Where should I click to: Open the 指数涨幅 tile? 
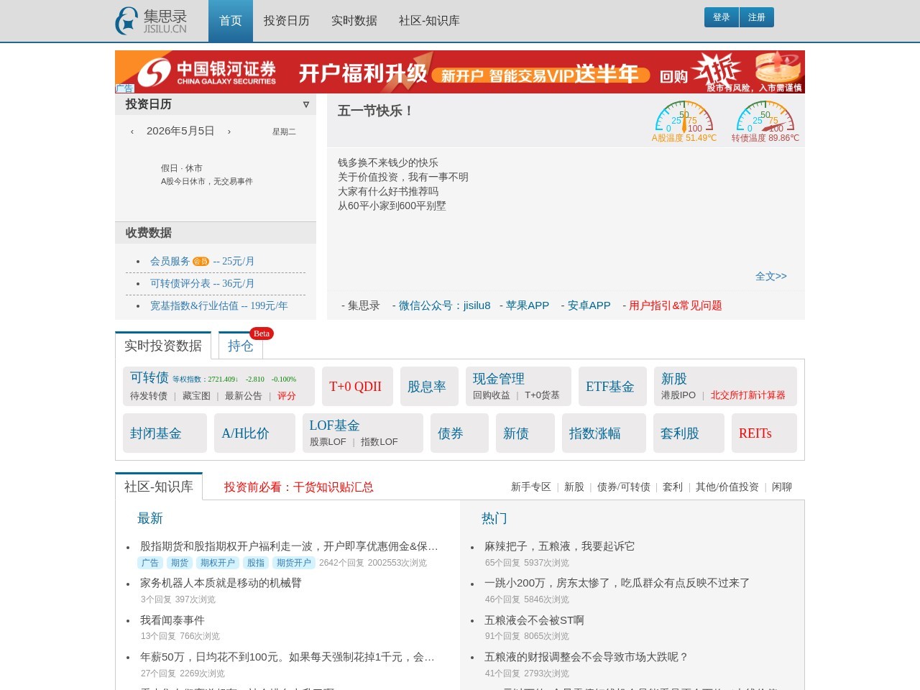[604, 433]
